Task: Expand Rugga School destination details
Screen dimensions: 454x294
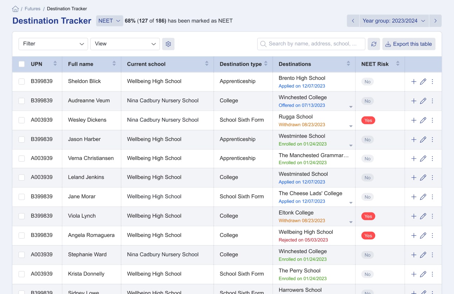Action: tap(351, 126)
